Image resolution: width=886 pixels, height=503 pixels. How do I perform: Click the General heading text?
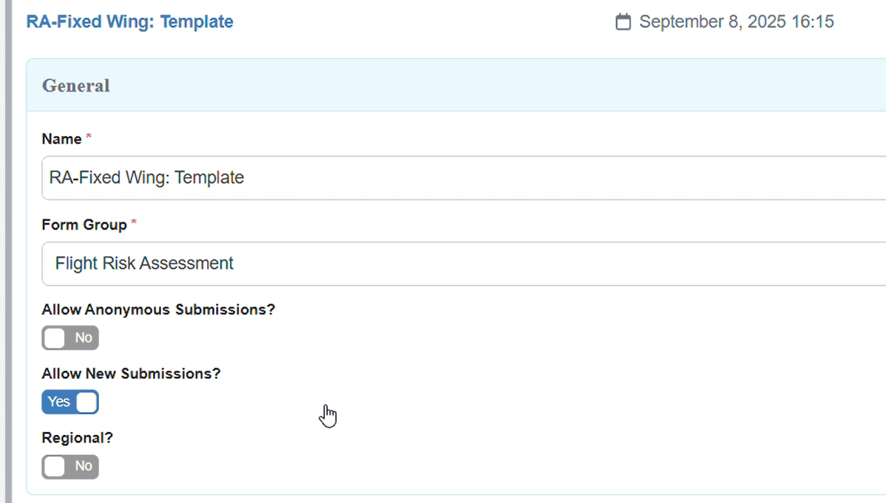click(75, 86)
